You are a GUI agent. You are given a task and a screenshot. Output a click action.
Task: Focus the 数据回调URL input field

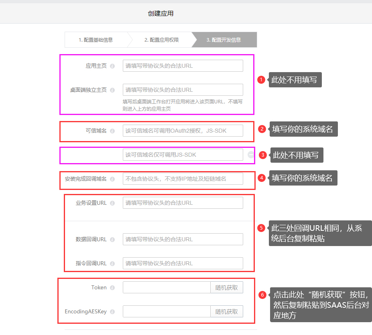[183, 239]
